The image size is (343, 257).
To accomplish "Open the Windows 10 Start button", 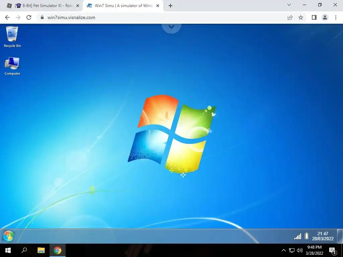I will click(x=8, y=250).
